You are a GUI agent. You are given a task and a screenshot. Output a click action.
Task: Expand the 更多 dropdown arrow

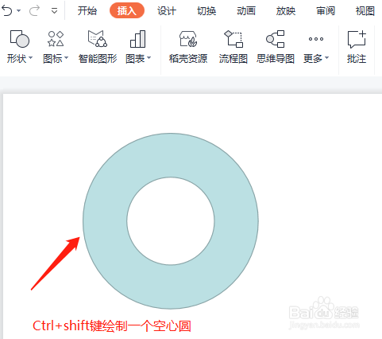tap(326, 58)
